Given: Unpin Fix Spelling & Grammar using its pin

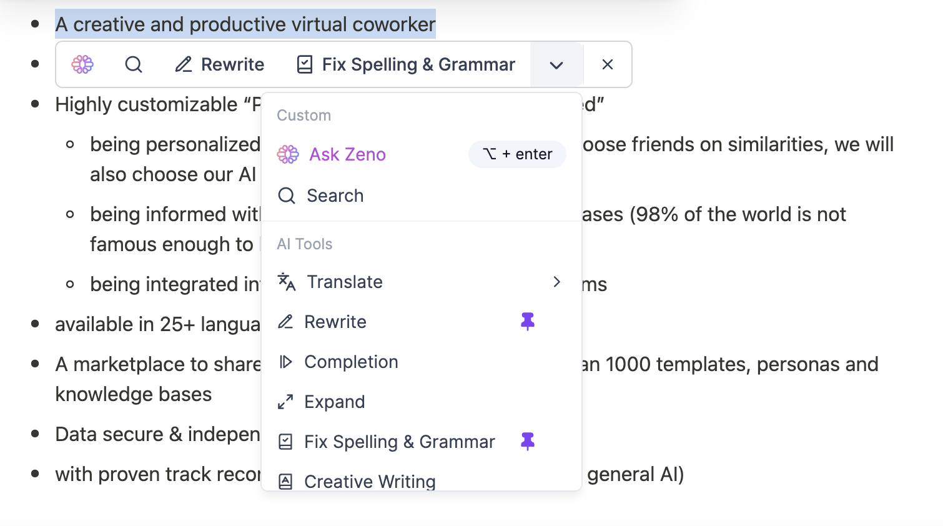Looking at the screenshot, I should coord(528,441).
